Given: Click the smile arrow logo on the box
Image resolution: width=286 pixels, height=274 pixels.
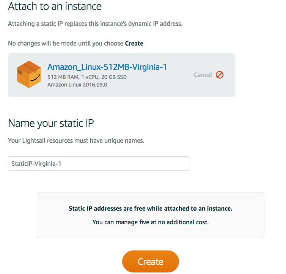Looking at the screenshot, I should coord(35,78).
